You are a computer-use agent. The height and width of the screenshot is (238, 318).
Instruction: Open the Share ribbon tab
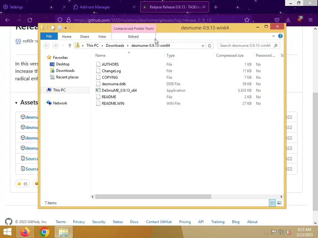84,37
